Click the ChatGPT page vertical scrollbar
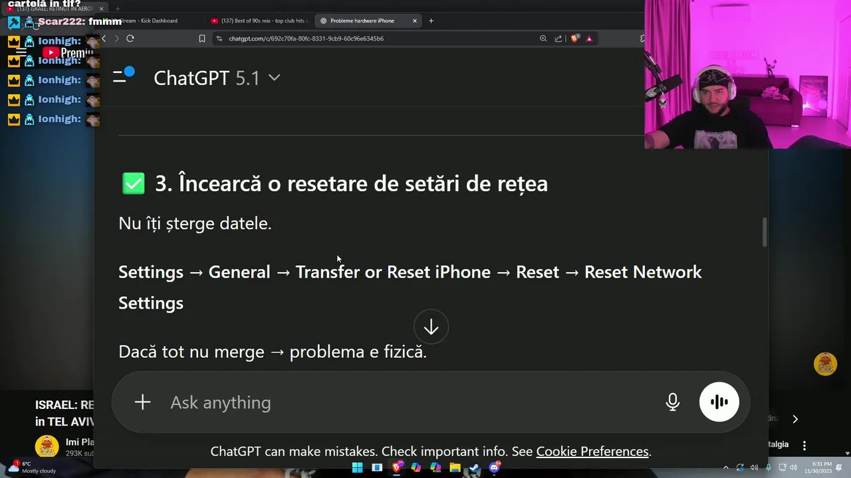The height and width of the screenshot is (478, 851). [765, 232]
